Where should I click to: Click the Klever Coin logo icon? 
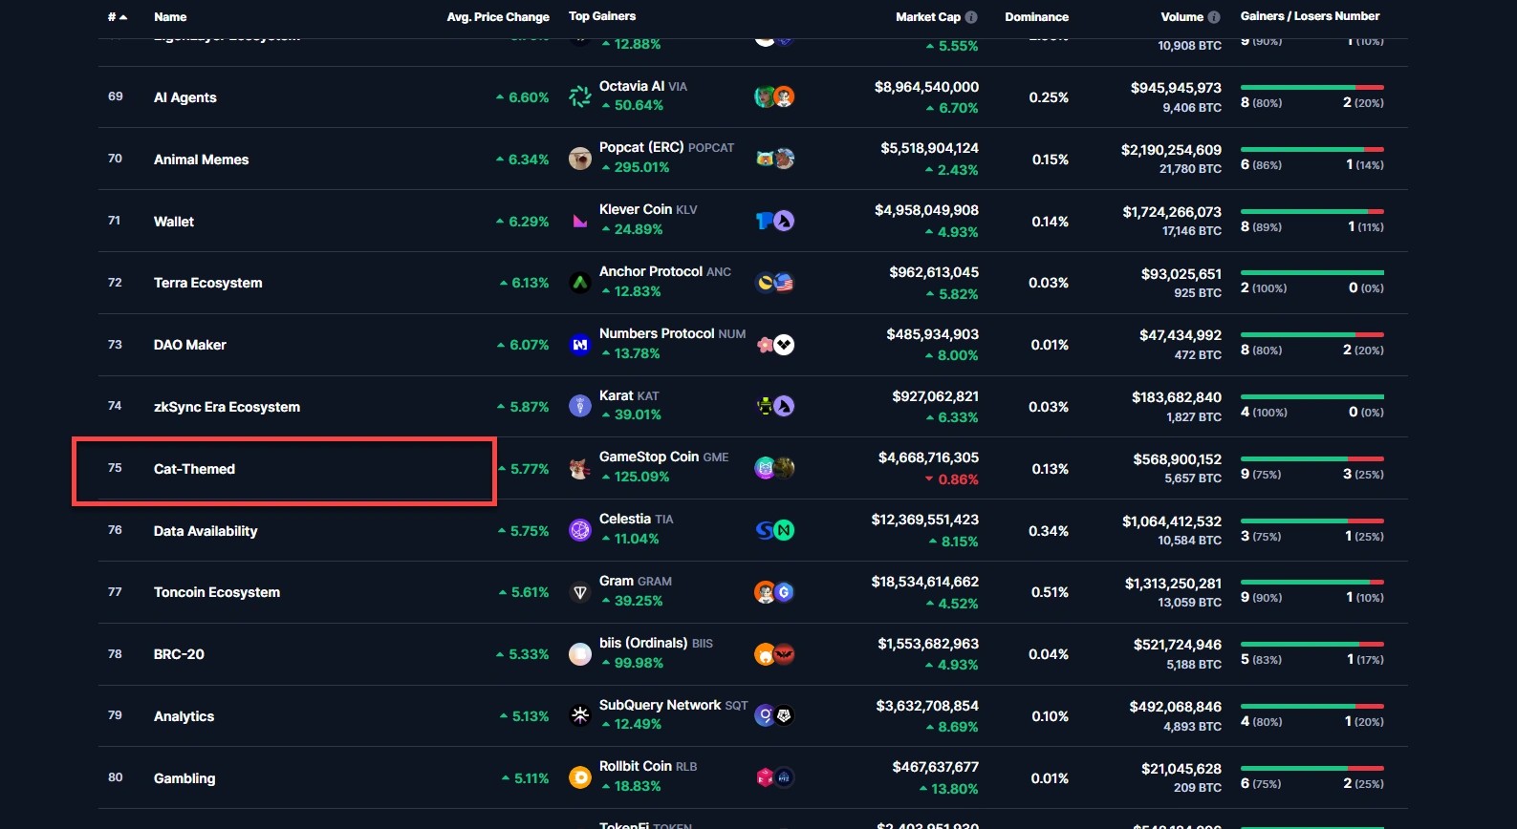coord(580,221)
